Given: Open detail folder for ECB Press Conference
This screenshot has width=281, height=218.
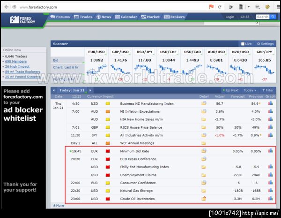Looking at the screenshot, I should 204,159.
